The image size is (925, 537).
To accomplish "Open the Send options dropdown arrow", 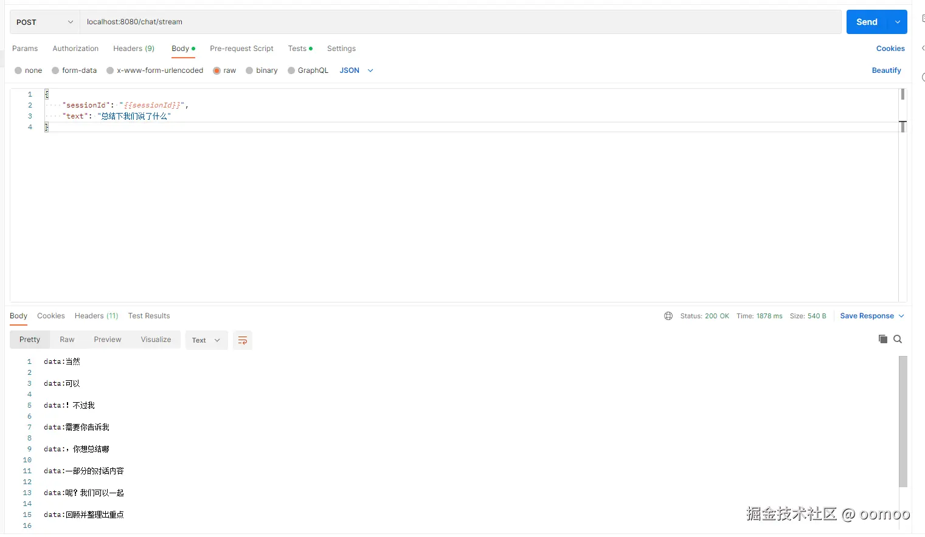I will click(898, 22).
